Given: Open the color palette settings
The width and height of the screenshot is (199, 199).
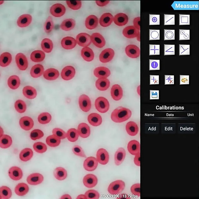Looking at the screenshot, I should tap(184, 80).
